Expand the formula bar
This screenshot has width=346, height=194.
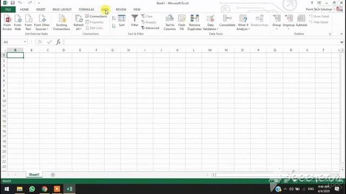(342, 42)
